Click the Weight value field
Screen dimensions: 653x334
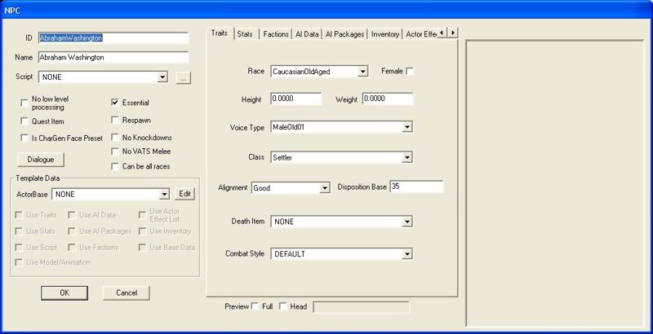click(x=388, y=99)
